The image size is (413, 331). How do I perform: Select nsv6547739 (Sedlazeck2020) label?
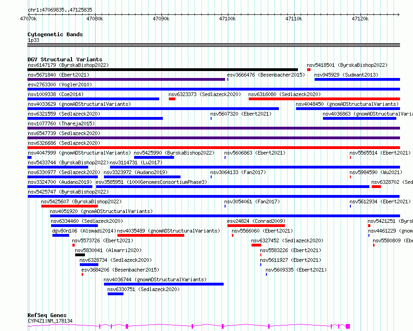64,133
